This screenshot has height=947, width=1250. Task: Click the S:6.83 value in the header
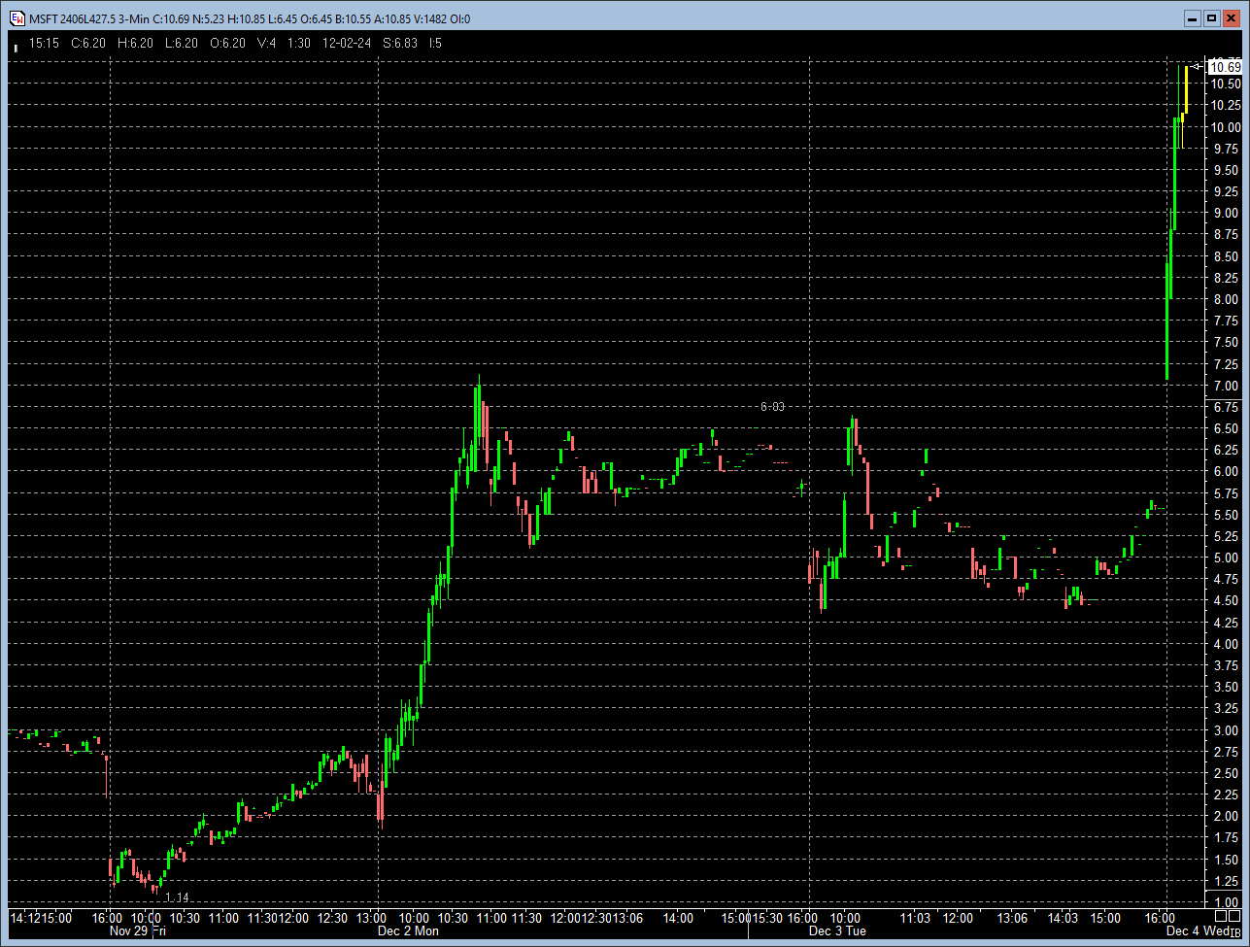pos(400,43)
